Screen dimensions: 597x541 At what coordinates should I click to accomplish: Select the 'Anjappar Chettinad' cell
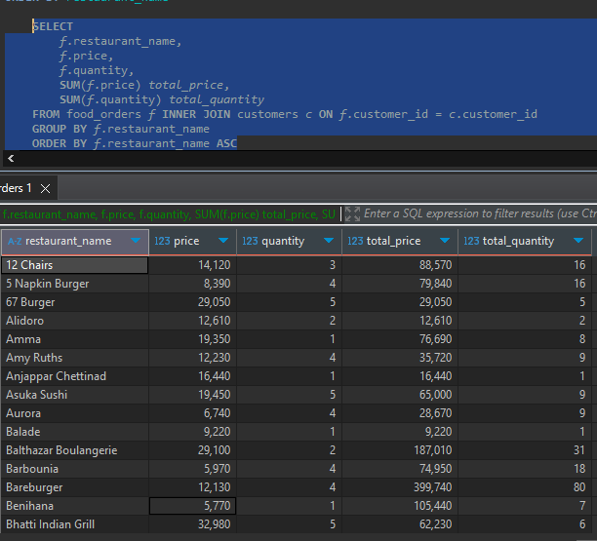pyautogui.click(x=74, y=376)
